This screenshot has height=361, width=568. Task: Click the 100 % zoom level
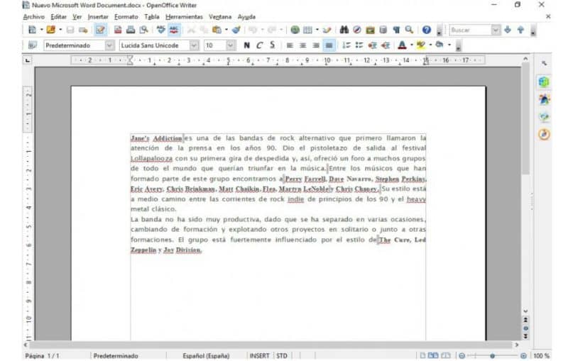point(541,356)
